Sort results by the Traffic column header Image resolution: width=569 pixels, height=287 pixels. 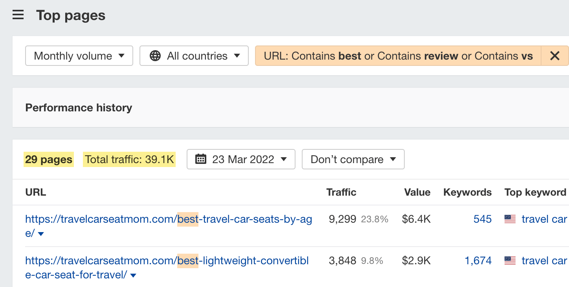coord(341,192)
